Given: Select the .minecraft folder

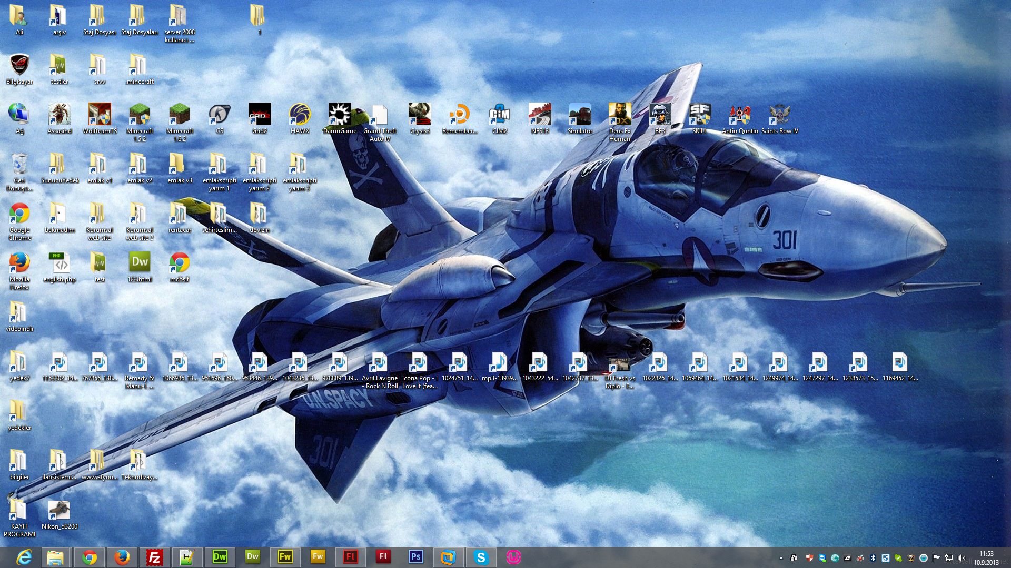Looking at the screenshot, I should (x=140, y=69).
